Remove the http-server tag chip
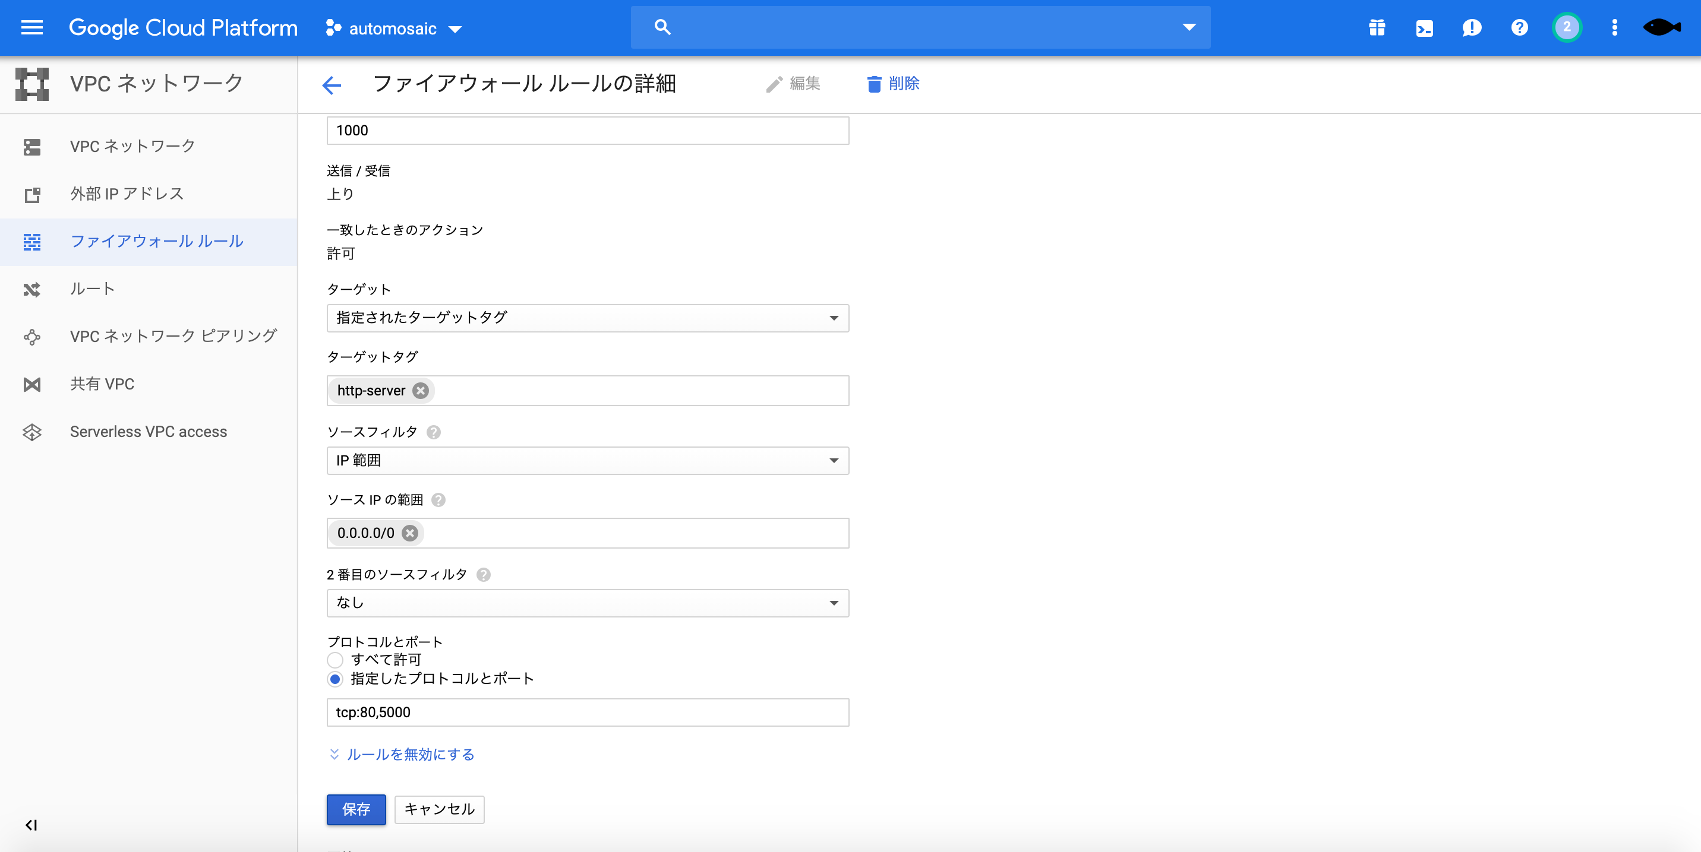 tap(421, 391)
